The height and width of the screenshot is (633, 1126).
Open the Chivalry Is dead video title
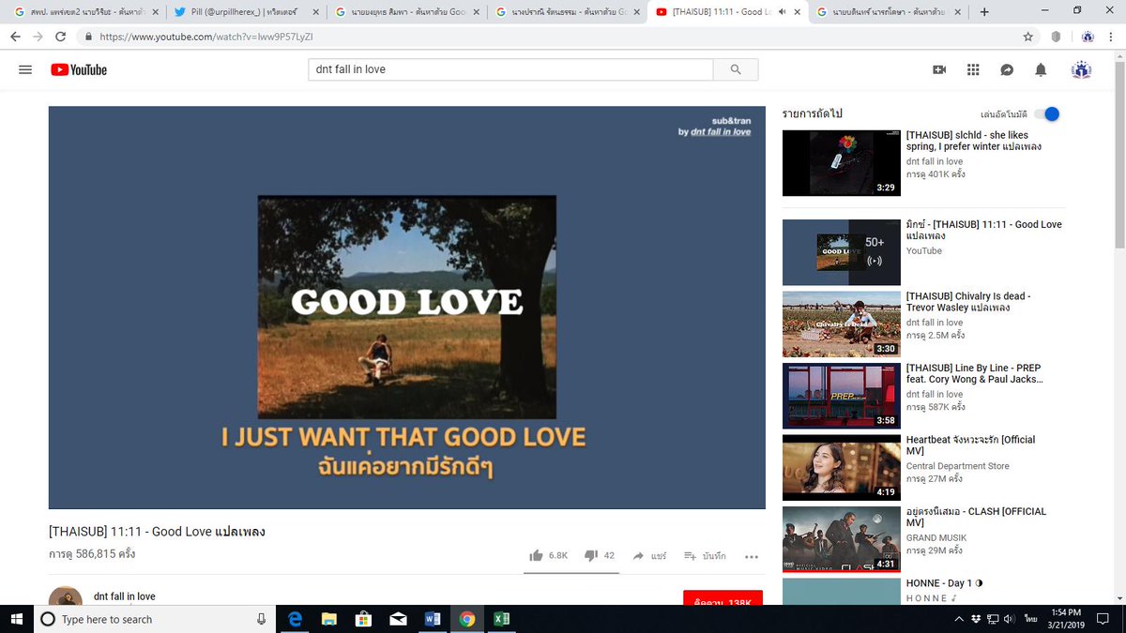tap(968, 302)
